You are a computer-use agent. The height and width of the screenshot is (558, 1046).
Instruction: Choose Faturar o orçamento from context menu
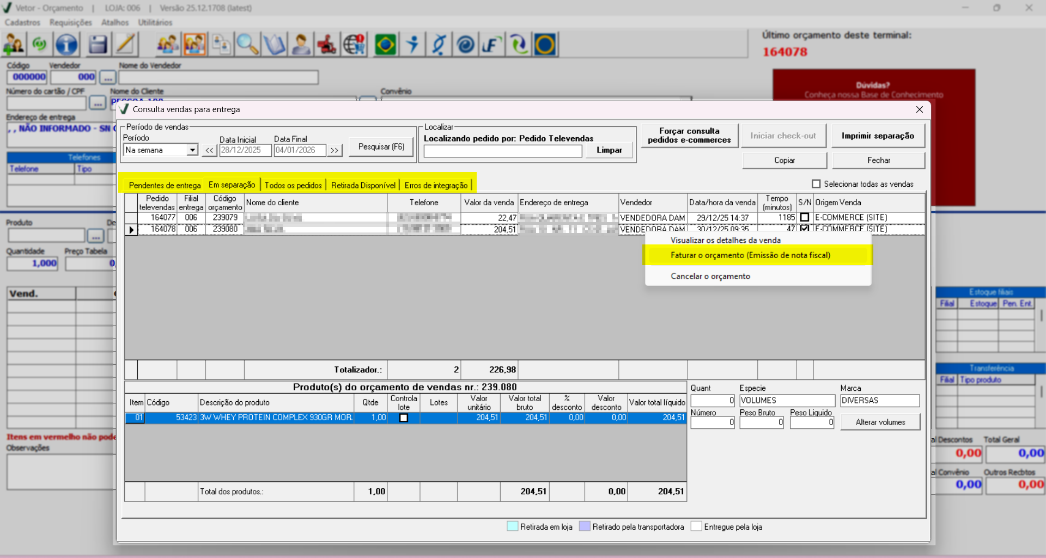coord(750,255)
